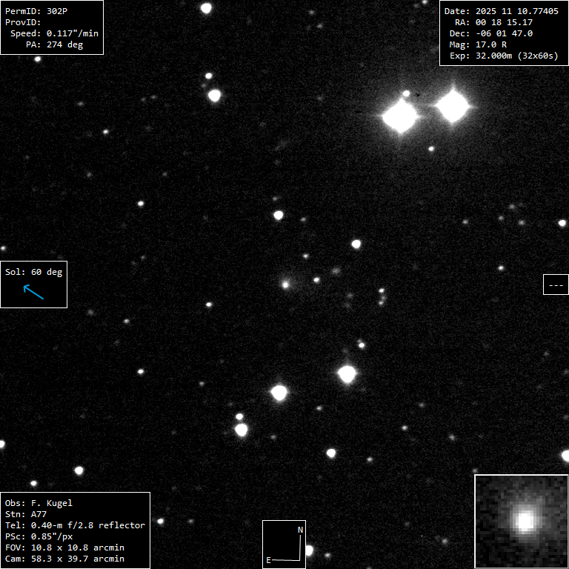569x569 pixels.
Task: Click the 'Exp: 32.000m (32x60s)' line
Action: pos(503,56)
